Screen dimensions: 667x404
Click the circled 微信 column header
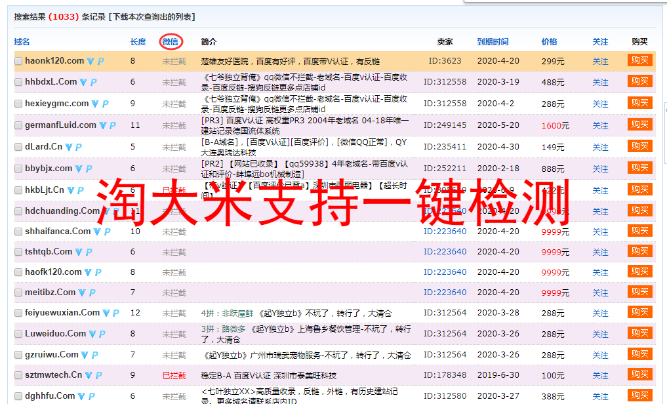coord(170,41)
